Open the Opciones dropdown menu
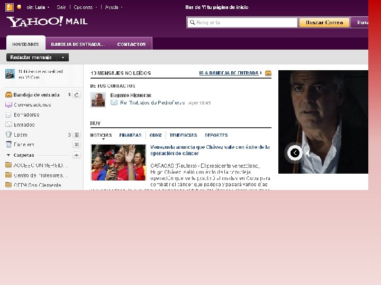 pos(85,7)
